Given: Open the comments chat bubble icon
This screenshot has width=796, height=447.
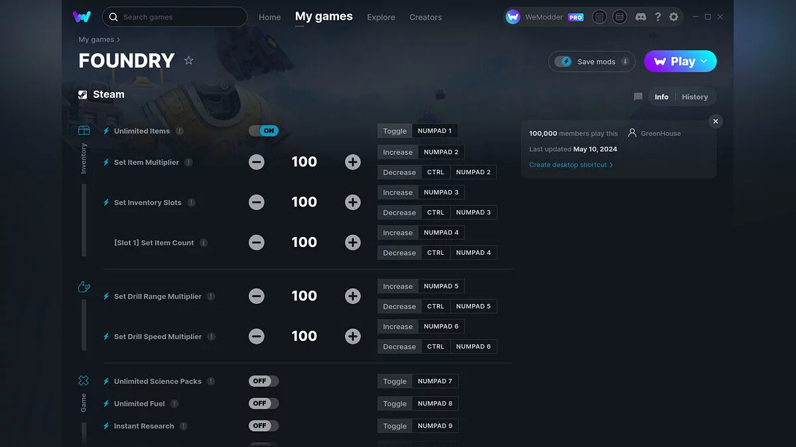Looking at the screenshot, I should (x=638, y=97).
